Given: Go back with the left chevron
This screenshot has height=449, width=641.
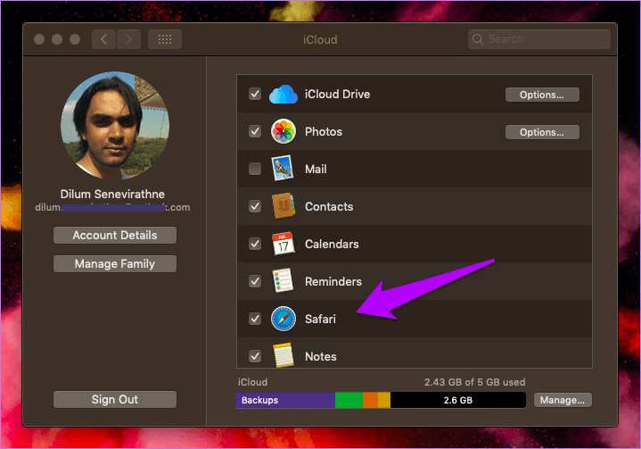Looking at the screenshot, I should click(103, 39).
